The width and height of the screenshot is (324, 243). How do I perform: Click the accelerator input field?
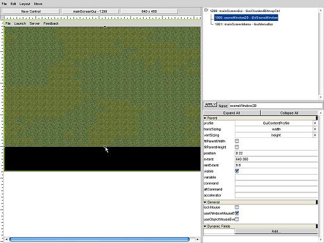tap(276, 196)
